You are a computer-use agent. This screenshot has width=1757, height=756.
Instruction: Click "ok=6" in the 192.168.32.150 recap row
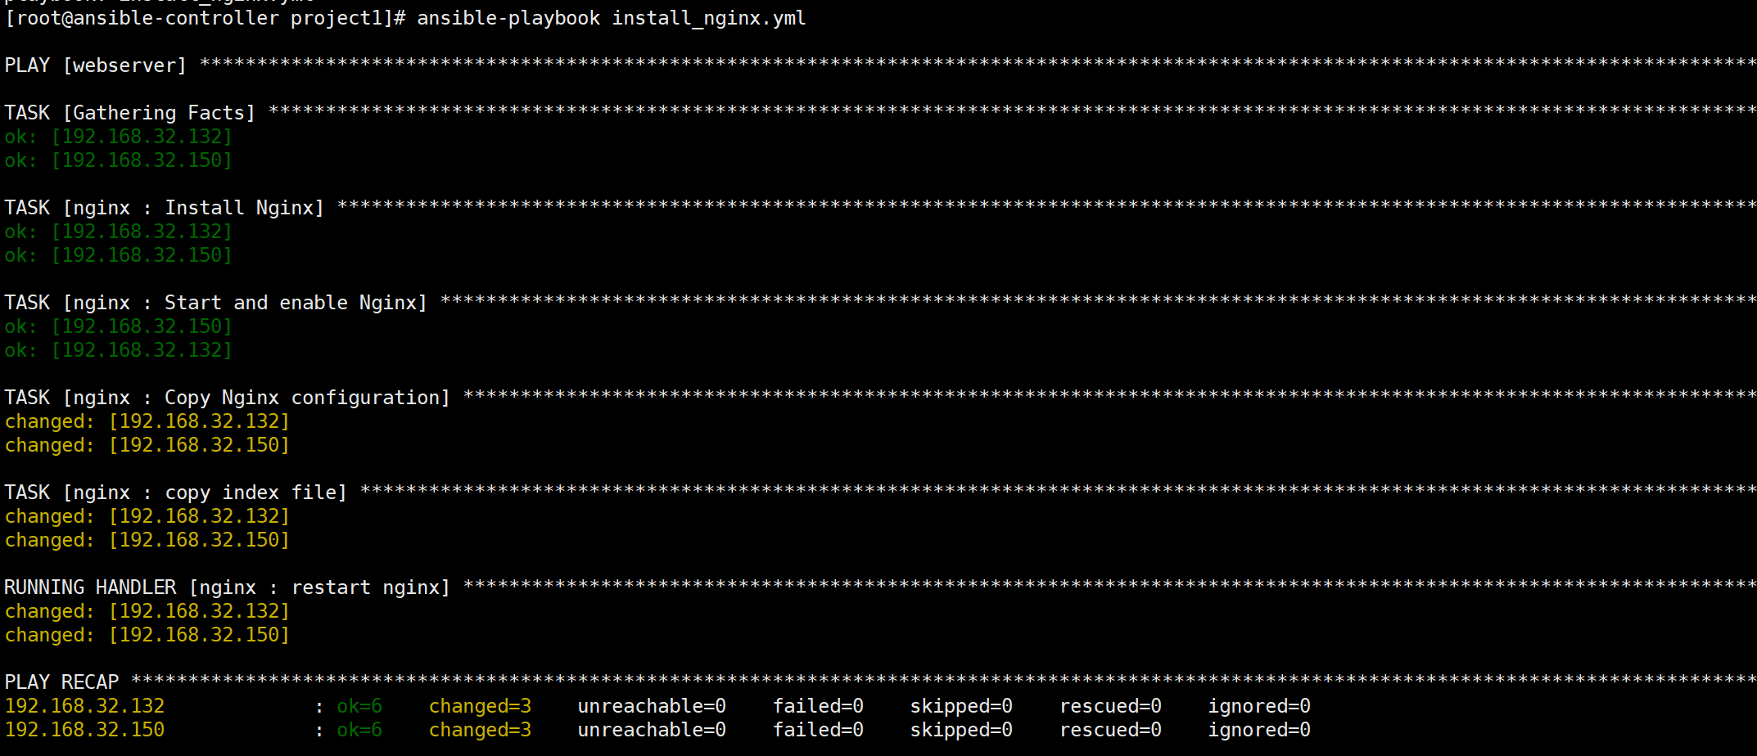359,730
